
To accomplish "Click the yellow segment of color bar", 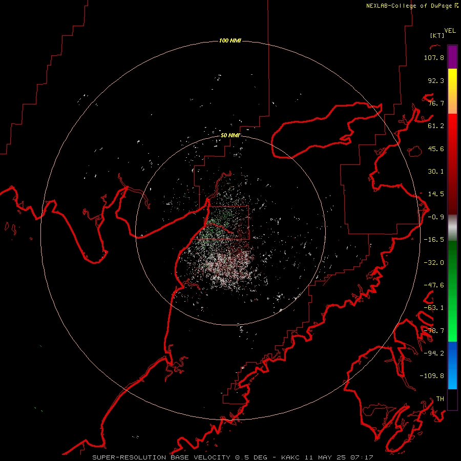I will coord(452,91).
